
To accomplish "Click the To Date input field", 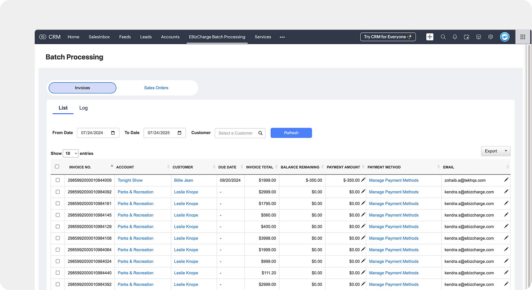I will click(x=165, y=133).
